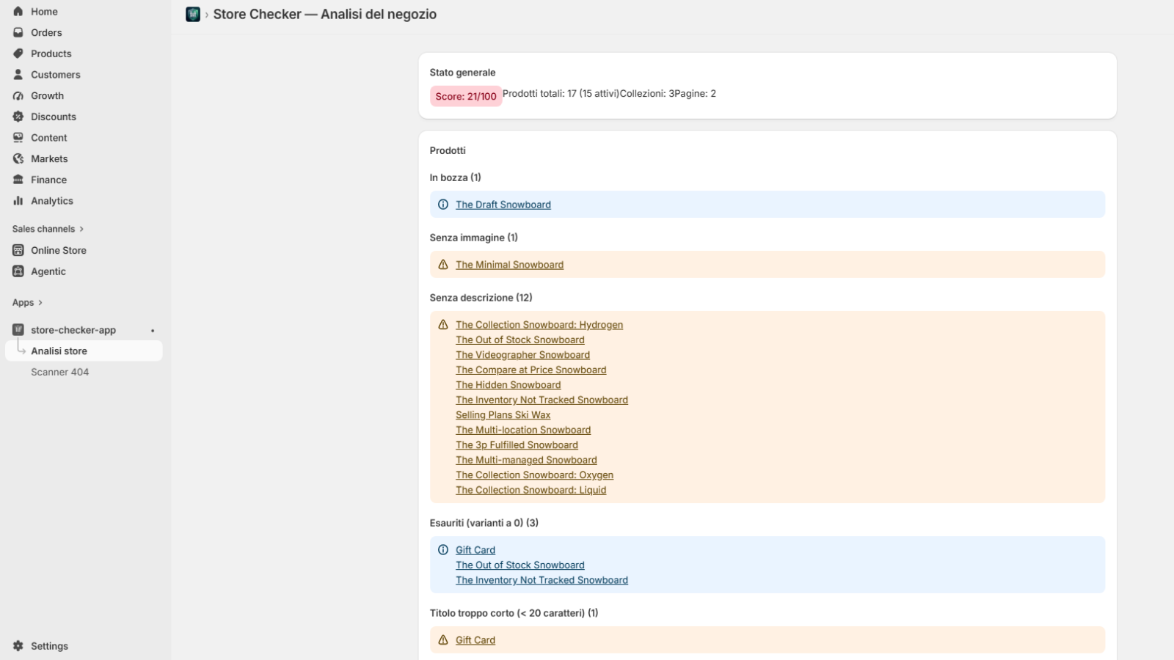This screenshot has height=660, width=1174.
Task: Click the Agentic channel icon
Action: point(18,271)
